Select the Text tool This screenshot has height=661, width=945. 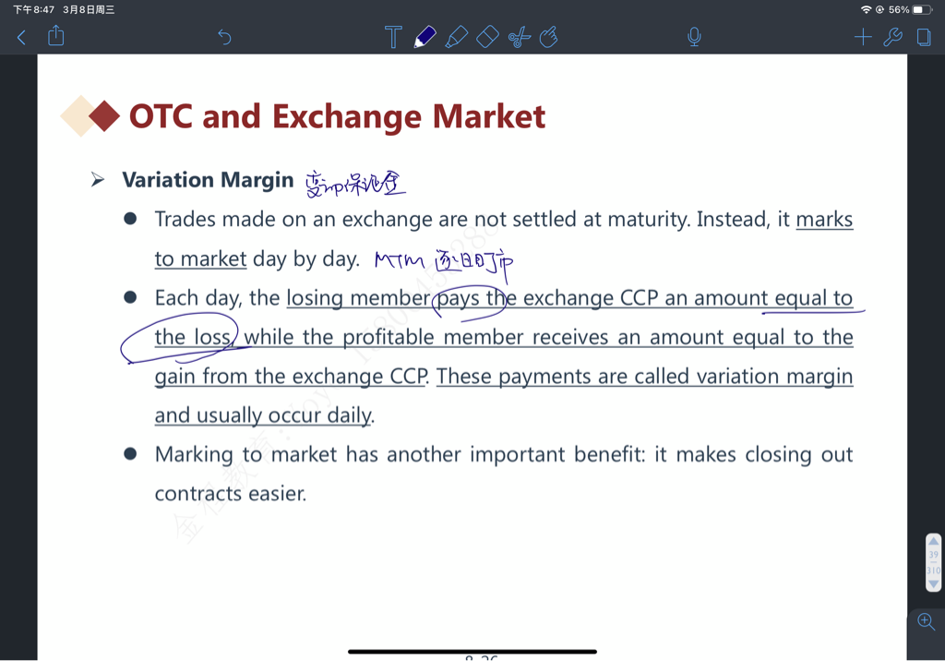[393, 37]
